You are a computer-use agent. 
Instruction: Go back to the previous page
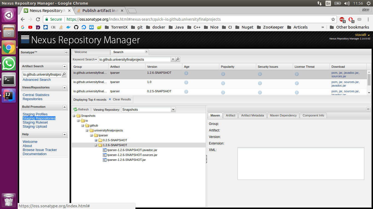pos(23,19)
